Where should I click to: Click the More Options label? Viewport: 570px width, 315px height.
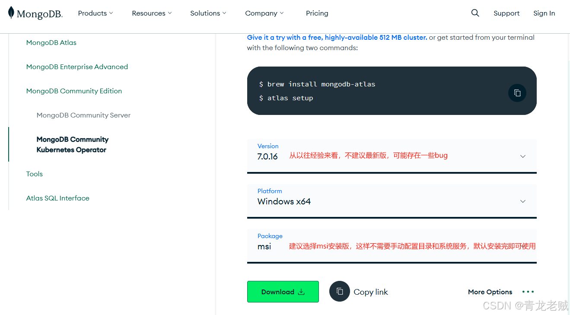pyautogui.click(x=490, y=292)
